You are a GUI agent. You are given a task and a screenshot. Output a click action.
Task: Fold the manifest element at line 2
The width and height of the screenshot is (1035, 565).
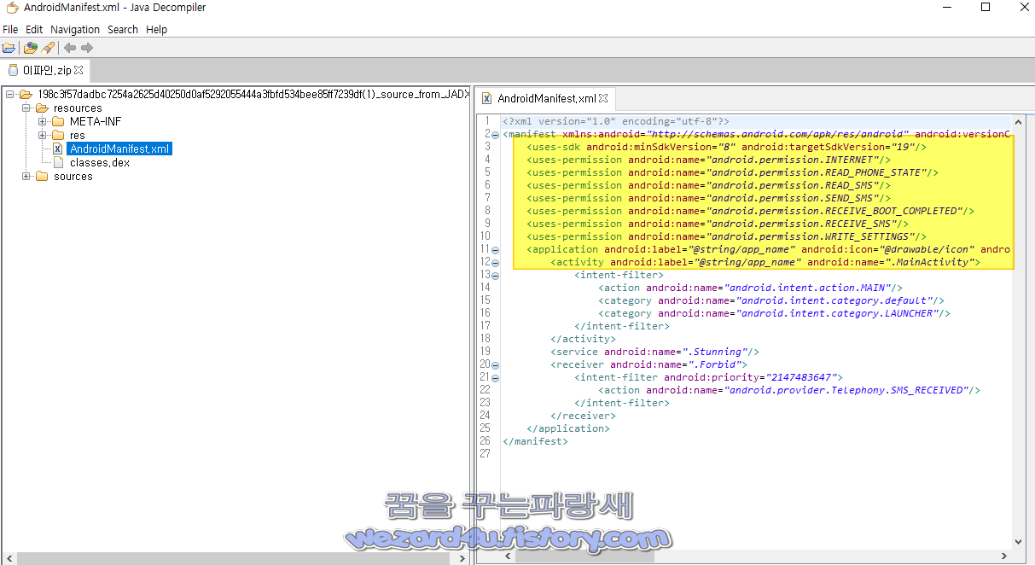pyautogui.click(x=495, y=134)
